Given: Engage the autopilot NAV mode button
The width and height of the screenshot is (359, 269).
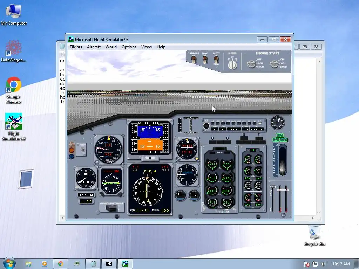Looking at the screenshot, I should (238, 123).
